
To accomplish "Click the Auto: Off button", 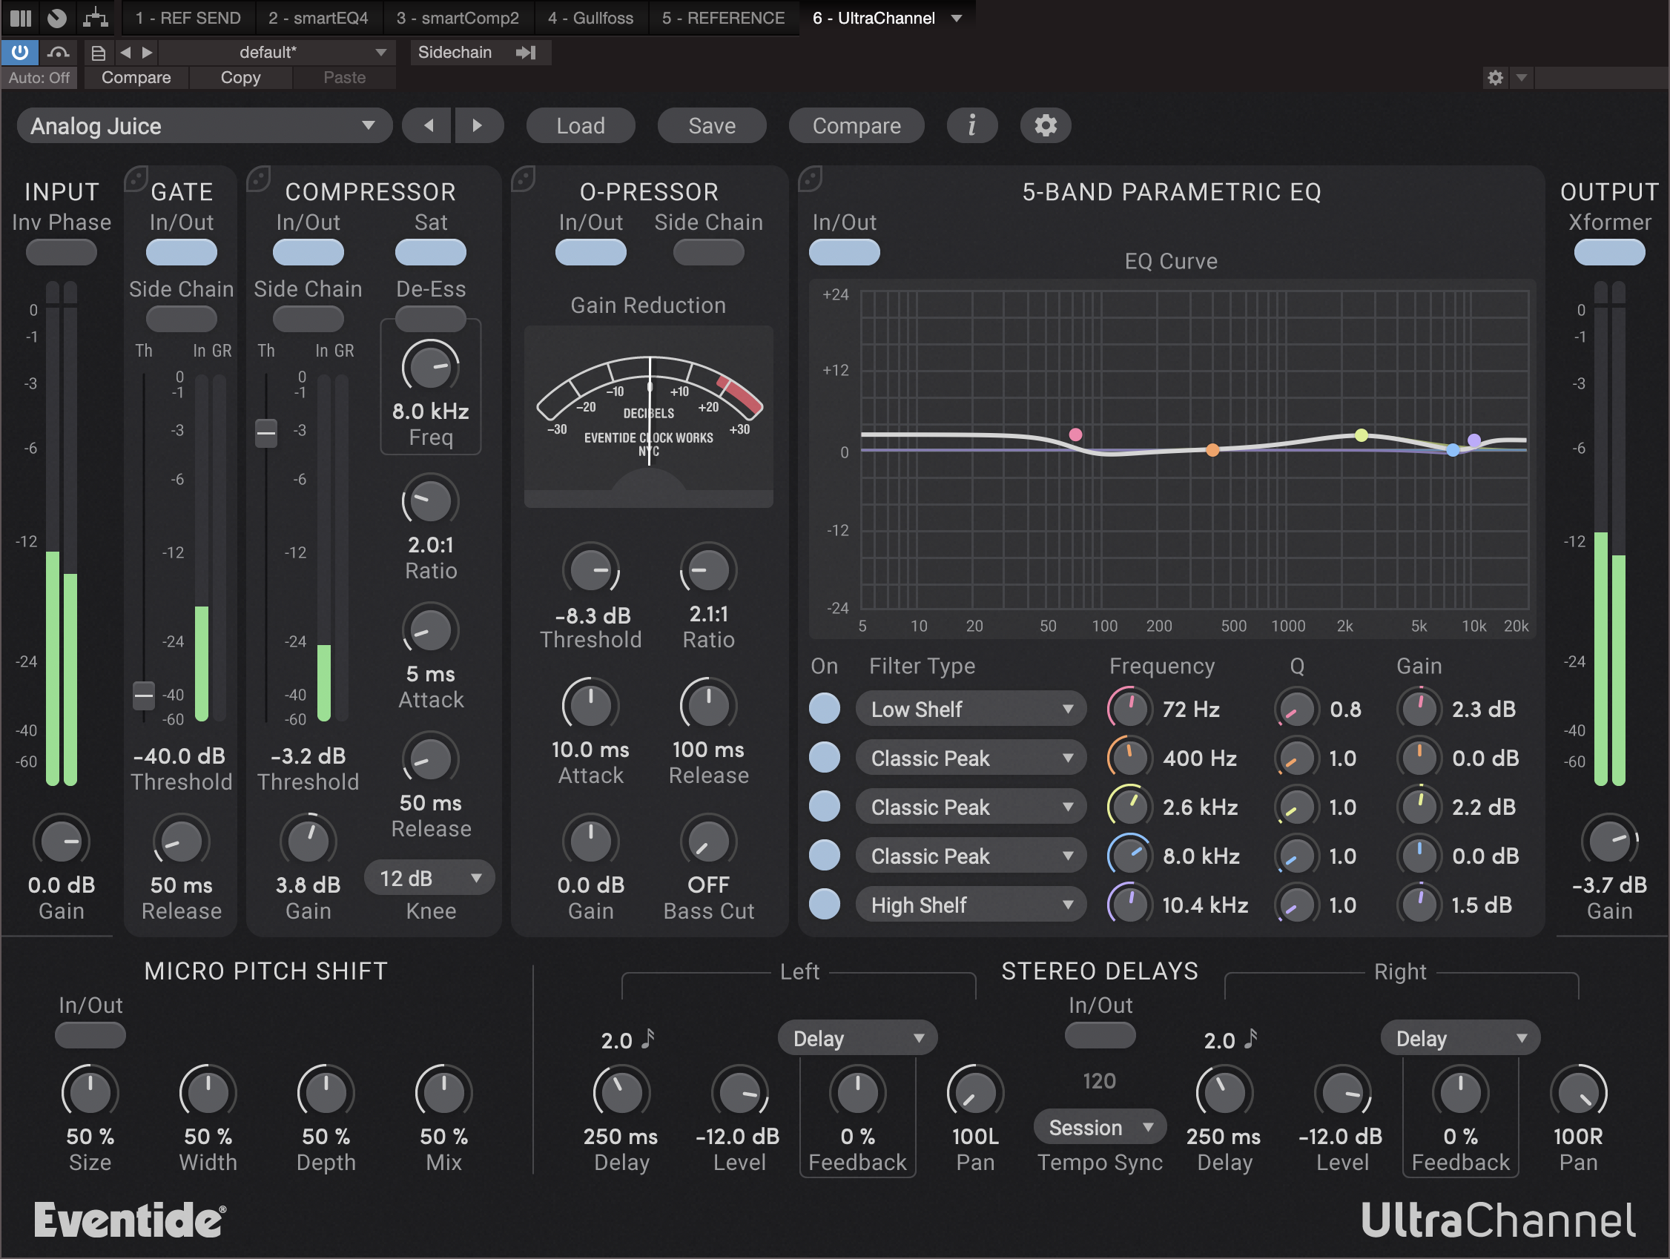I will pyautogui.click(x=39, y=77).
